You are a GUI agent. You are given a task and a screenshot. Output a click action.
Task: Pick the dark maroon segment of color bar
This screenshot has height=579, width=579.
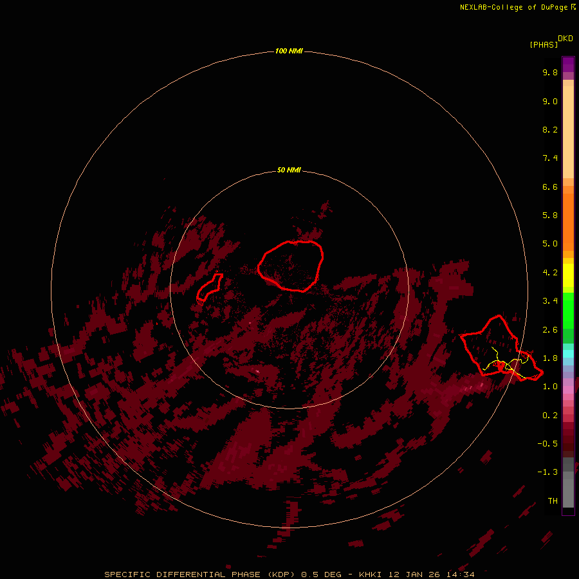click(568, 443)
